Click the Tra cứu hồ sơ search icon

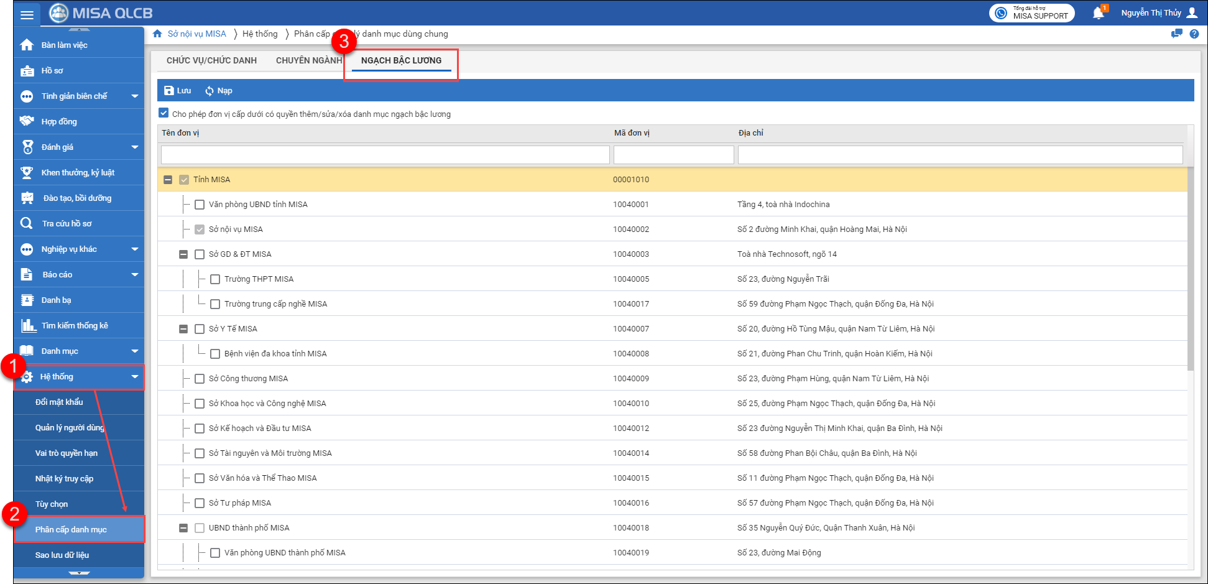26,223
